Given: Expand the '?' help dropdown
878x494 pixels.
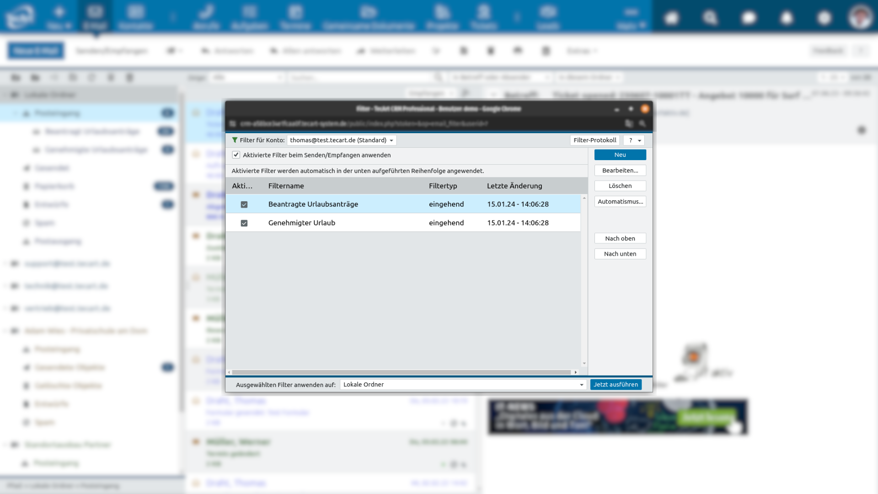Looking at the screenshot, I should 634,140.
